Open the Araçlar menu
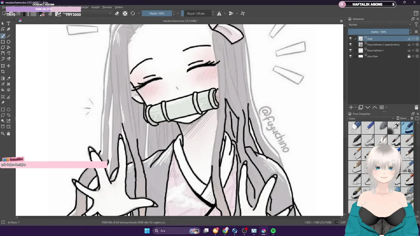Image resolution: width=420 pixels, height=236 pixels. pyautogui.click(x=84, y=7)
